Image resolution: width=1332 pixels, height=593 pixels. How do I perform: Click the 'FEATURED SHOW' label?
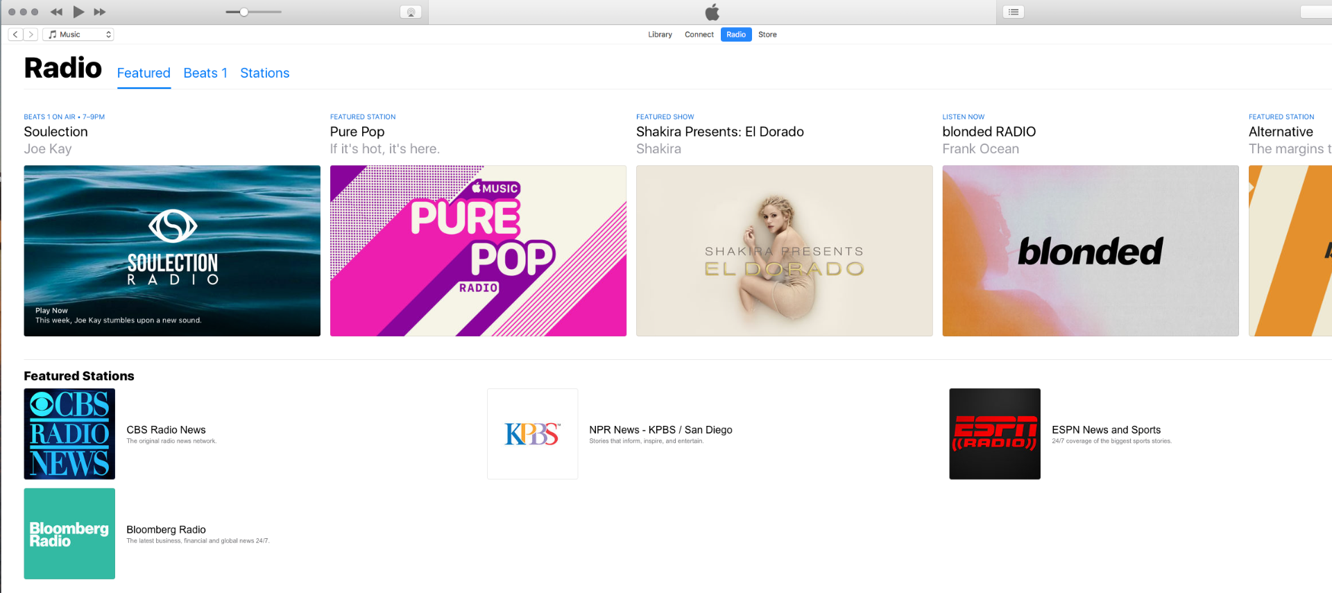click(x=665, y=117)
